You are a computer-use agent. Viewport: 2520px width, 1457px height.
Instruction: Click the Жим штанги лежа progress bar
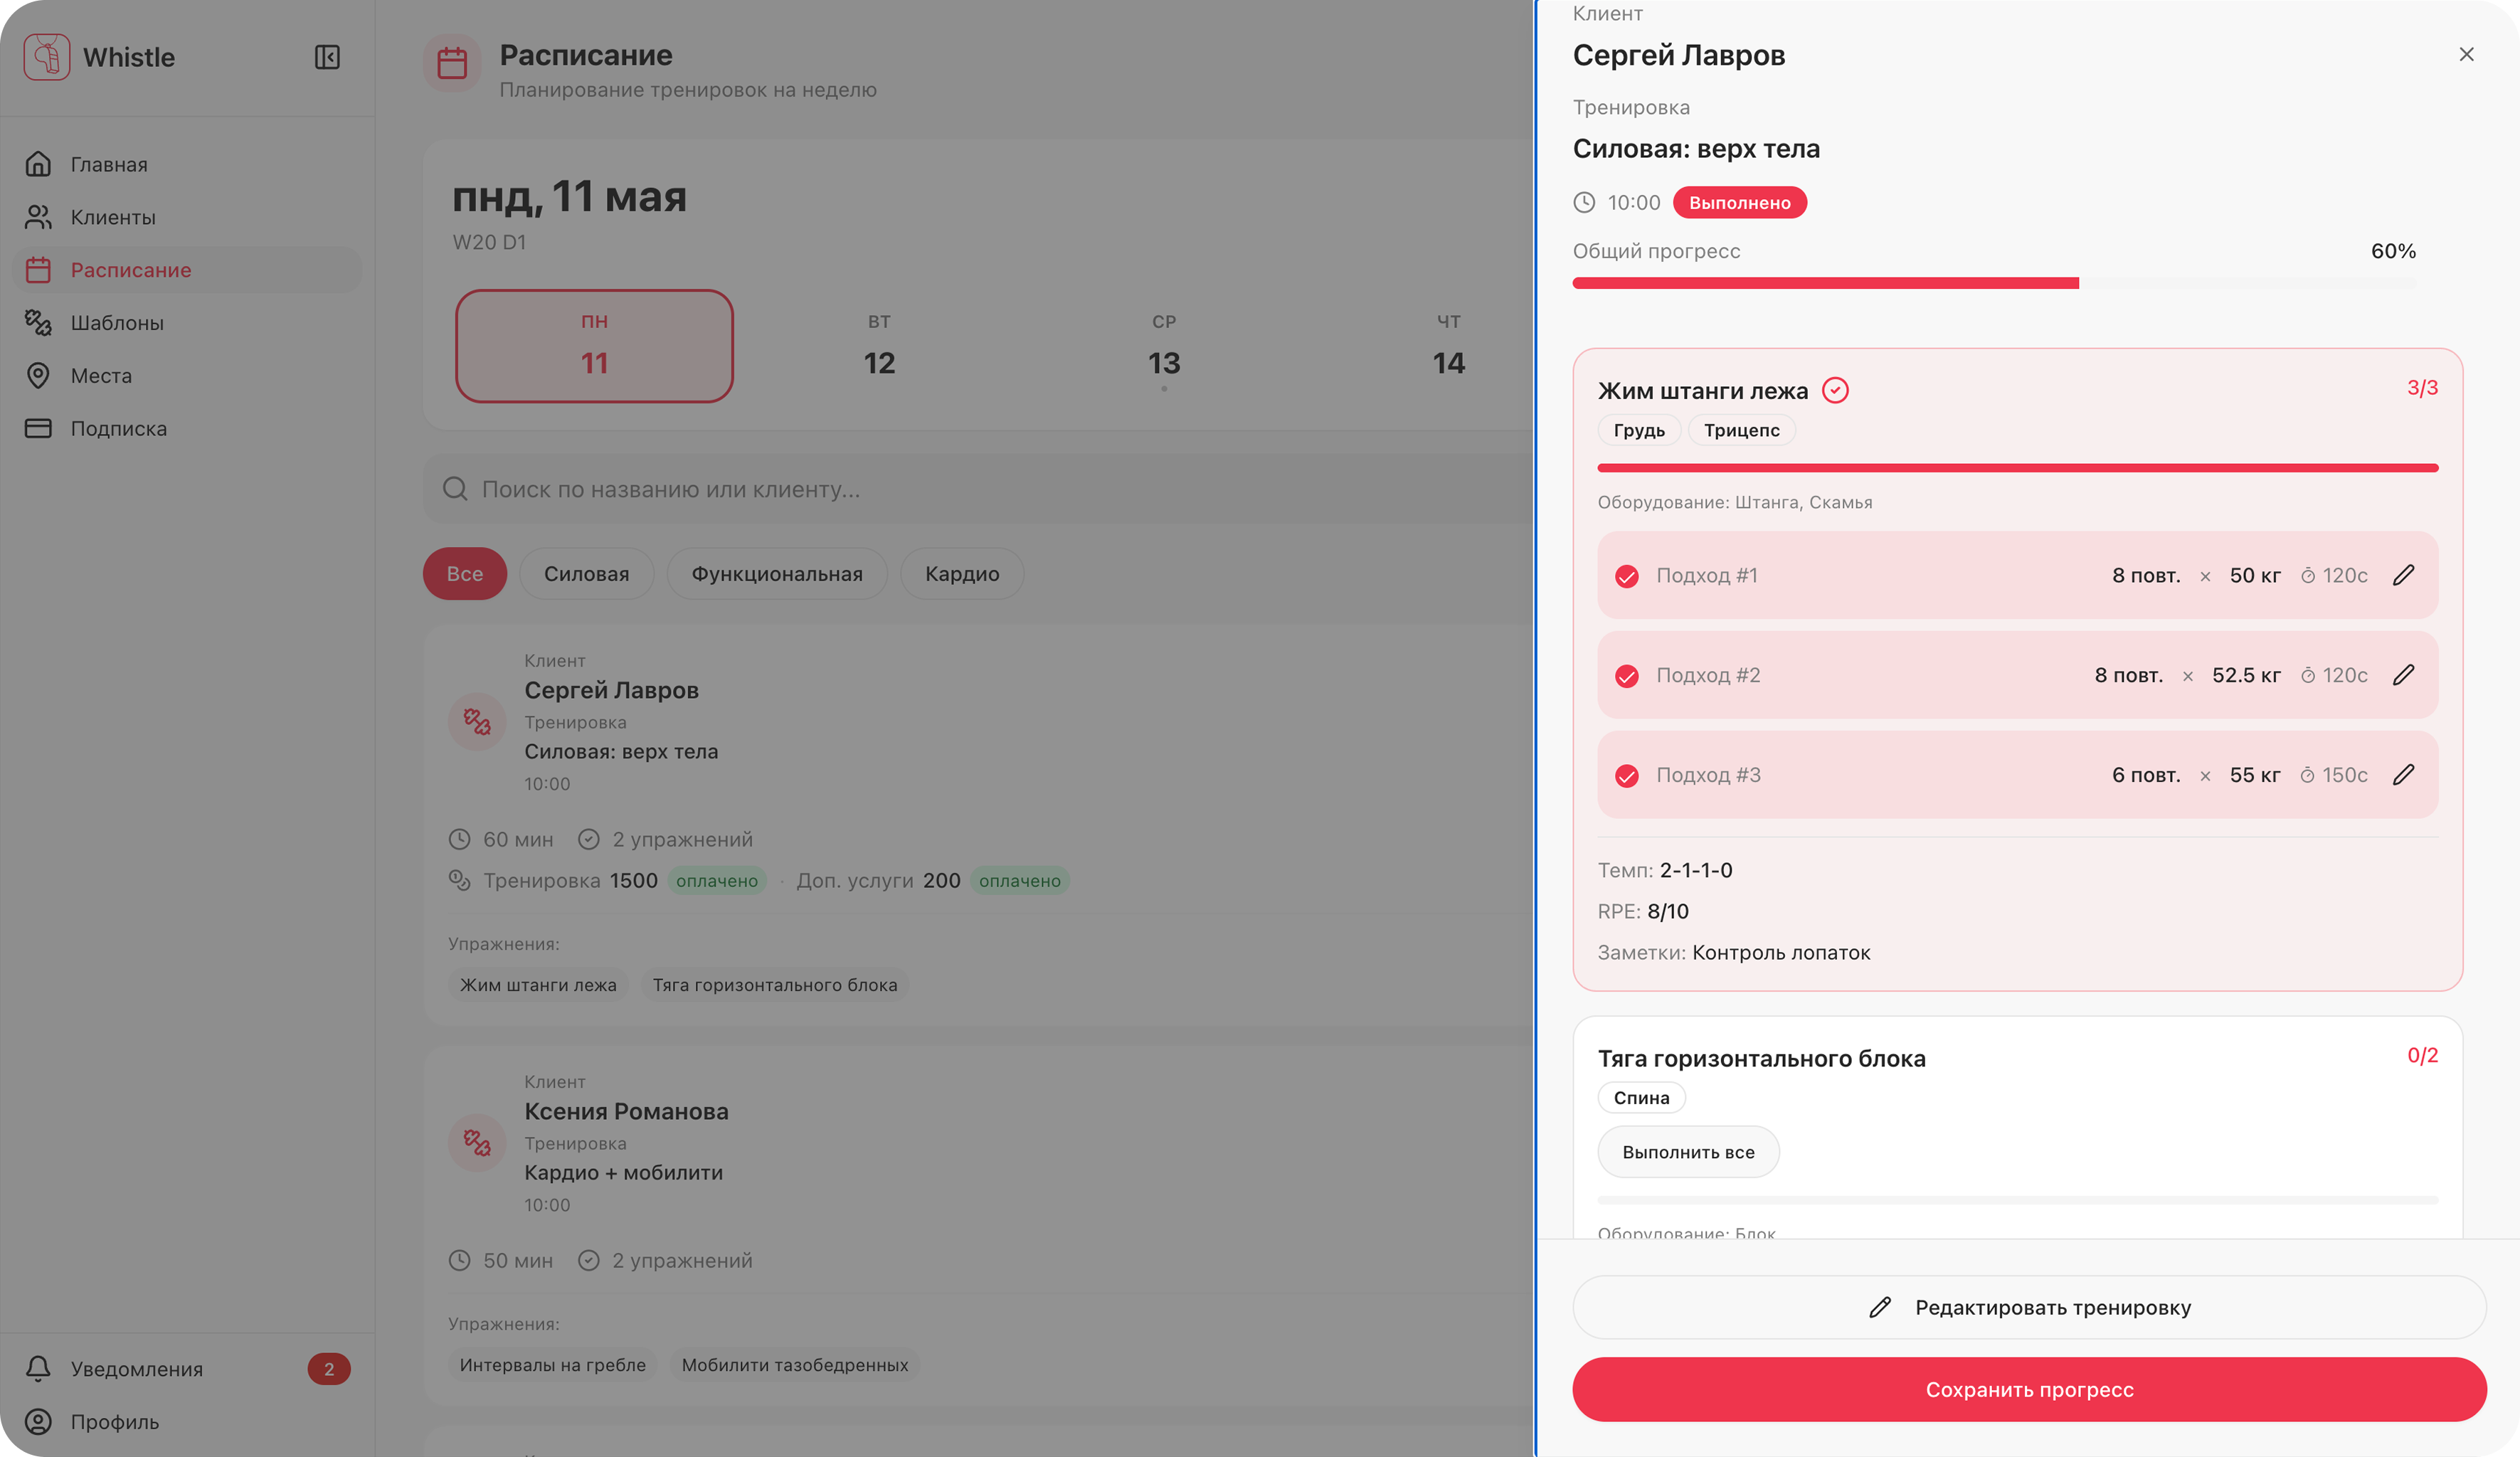[x=2018, y=468]
